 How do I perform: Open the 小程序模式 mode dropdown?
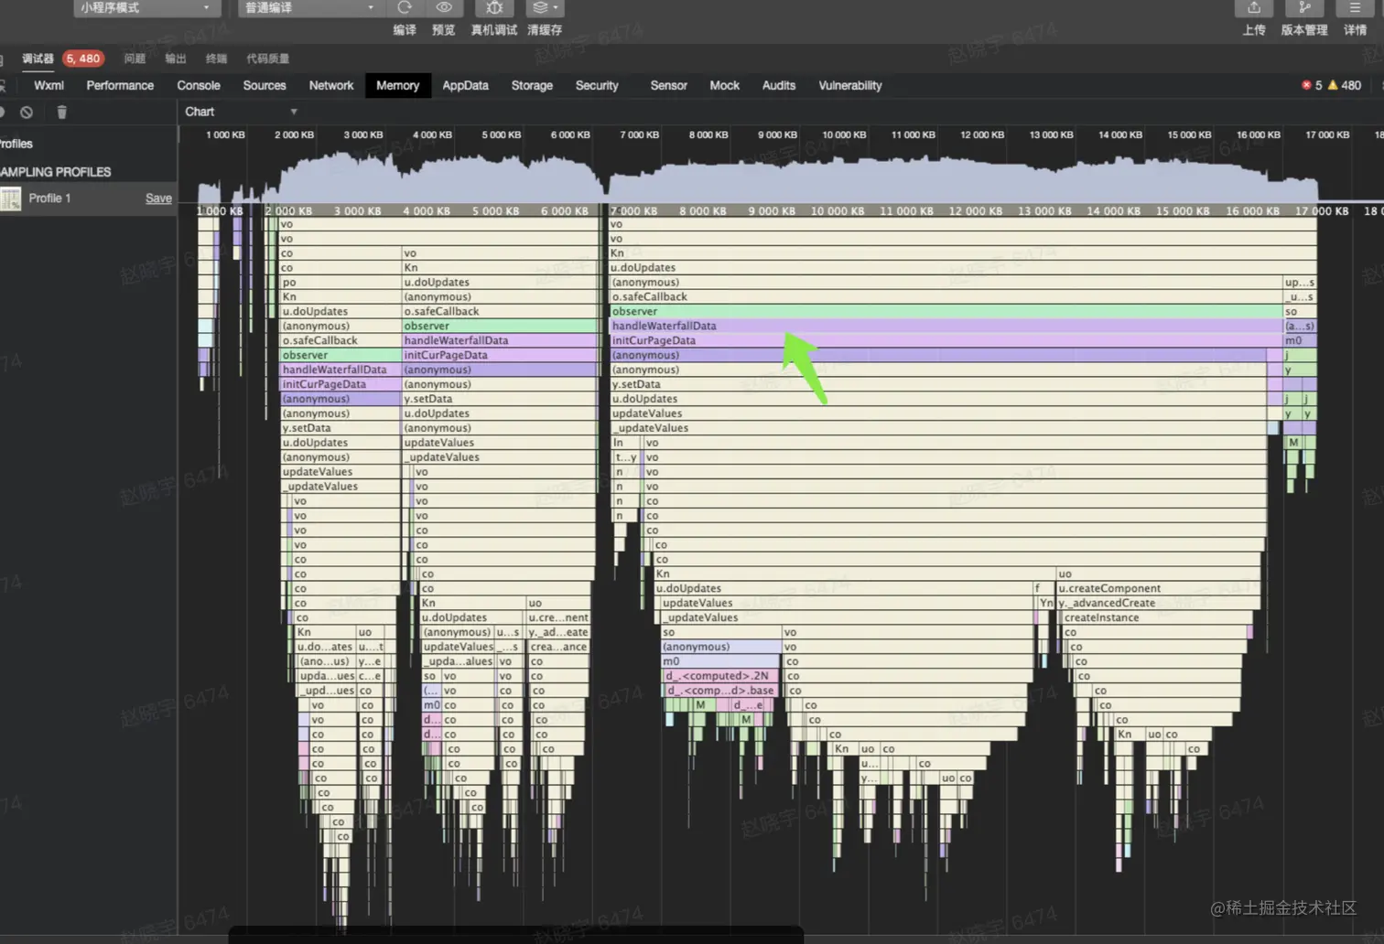tap(146, 8)
